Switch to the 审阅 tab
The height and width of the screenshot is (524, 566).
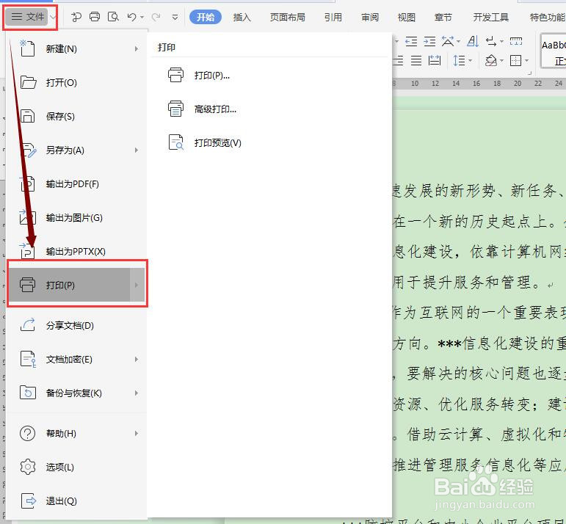tap(370, 17)
